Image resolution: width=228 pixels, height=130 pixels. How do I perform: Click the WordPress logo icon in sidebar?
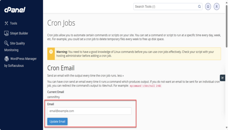(6, 59)
